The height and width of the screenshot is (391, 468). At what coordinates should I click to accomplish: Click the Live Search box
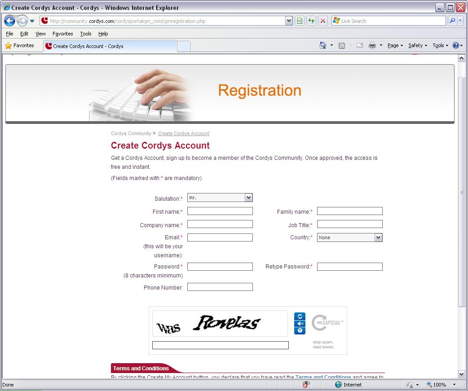[x=389, y=21]
